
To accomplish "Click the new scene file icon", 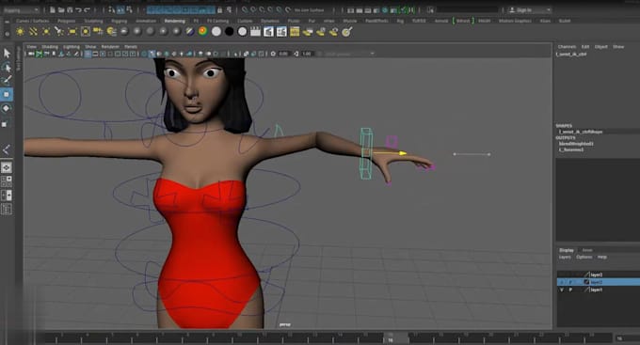I will [x=53, y=9].
